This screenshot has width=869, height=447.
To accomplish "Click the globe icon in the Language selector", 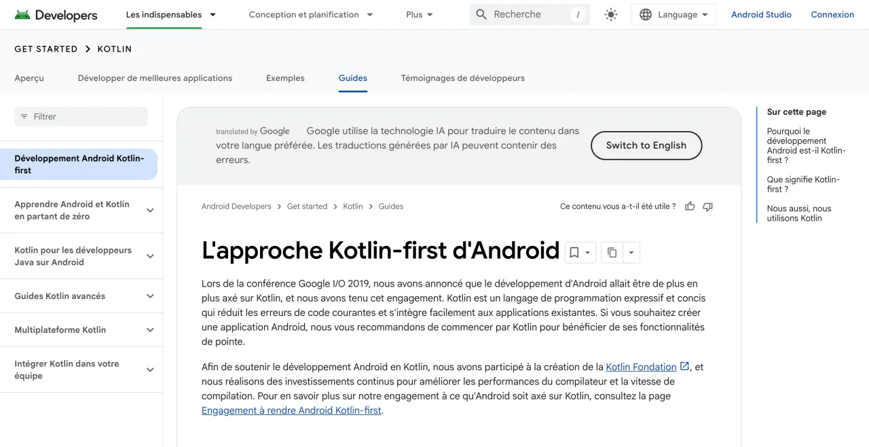I will 646,14.
